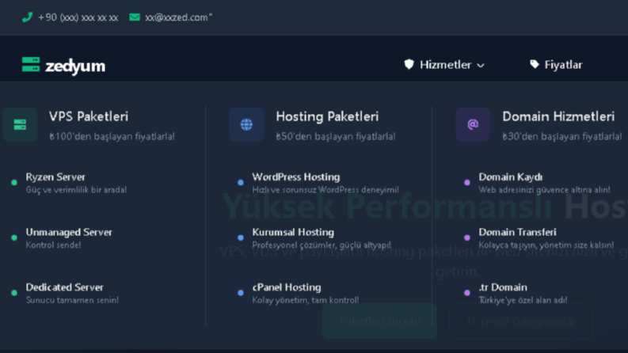Click the text '₺50'den başlayan fiyatlarla!'
The height and width of the screenshot is (353, 628).
(336, 136)
